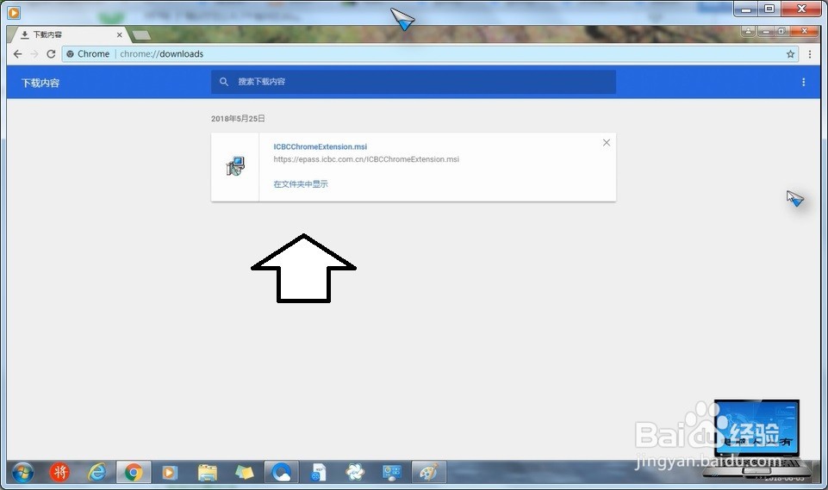Click the Chrome site info chip
828x490 pixels.
pos(88,54)
